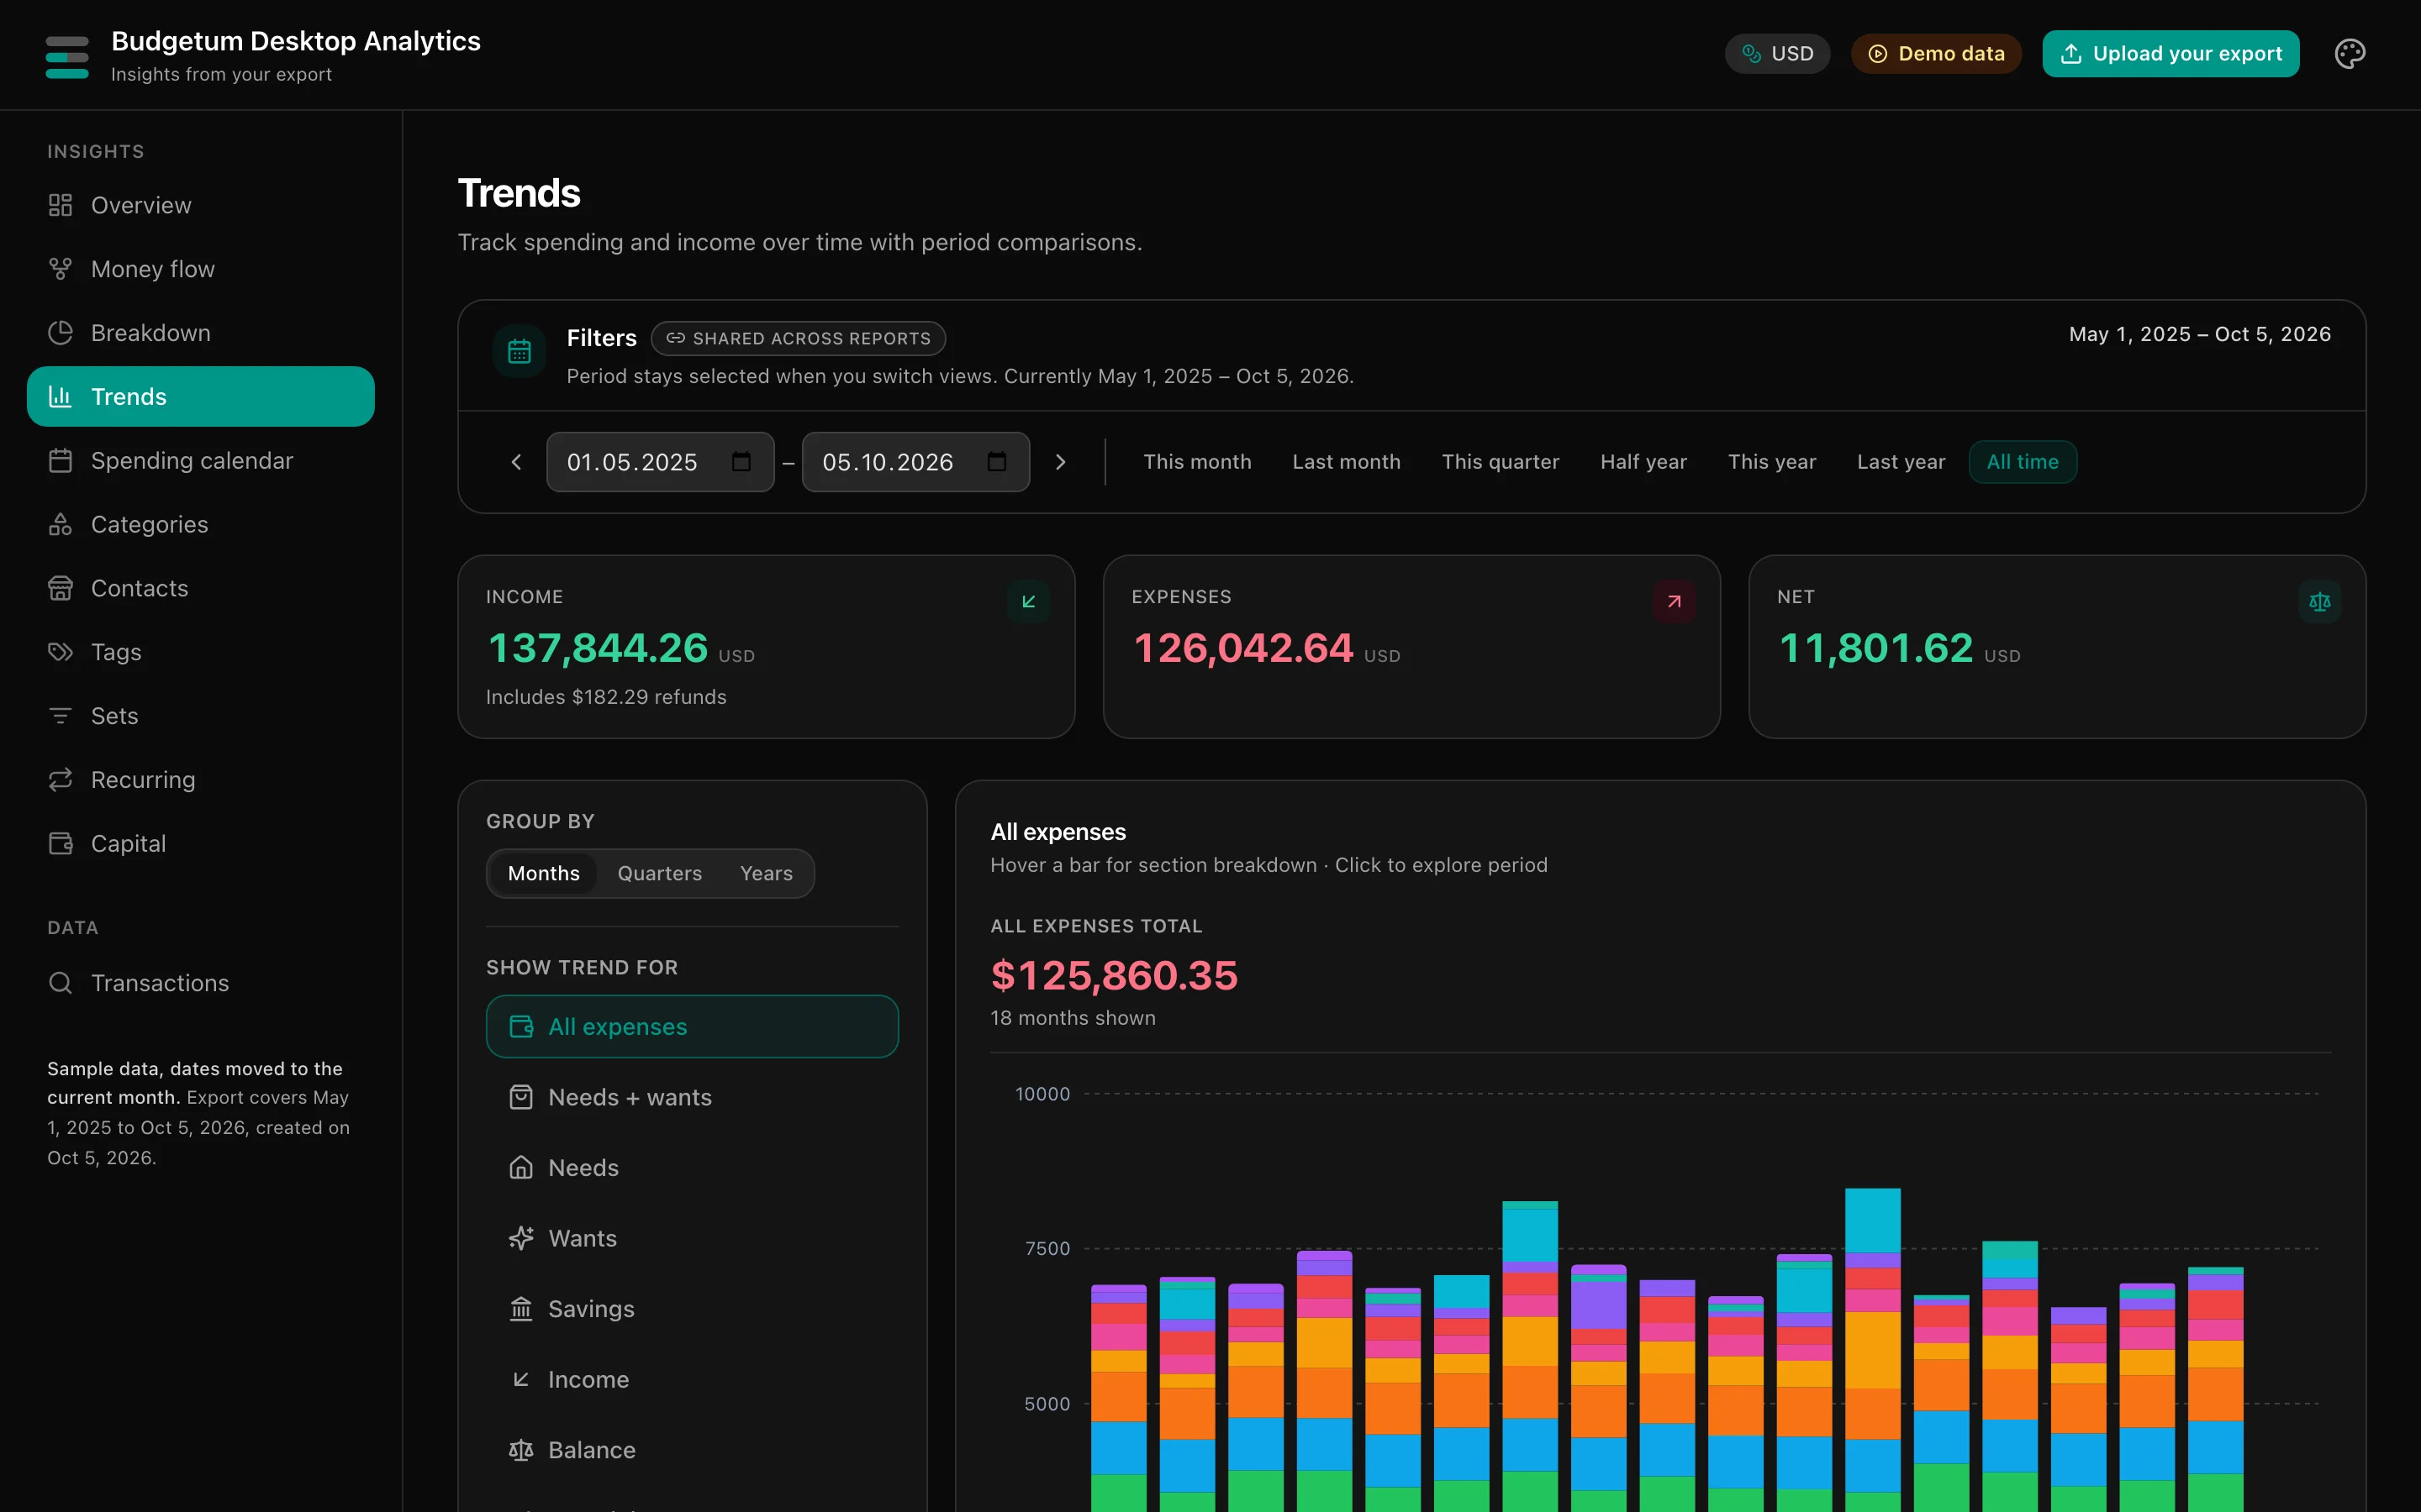Select the This month preset

coord(1198,462)
